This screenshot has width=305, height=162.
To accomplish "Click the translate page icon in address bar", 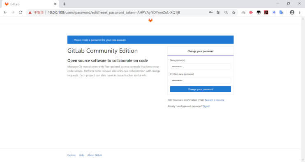I will click(218, 12).
